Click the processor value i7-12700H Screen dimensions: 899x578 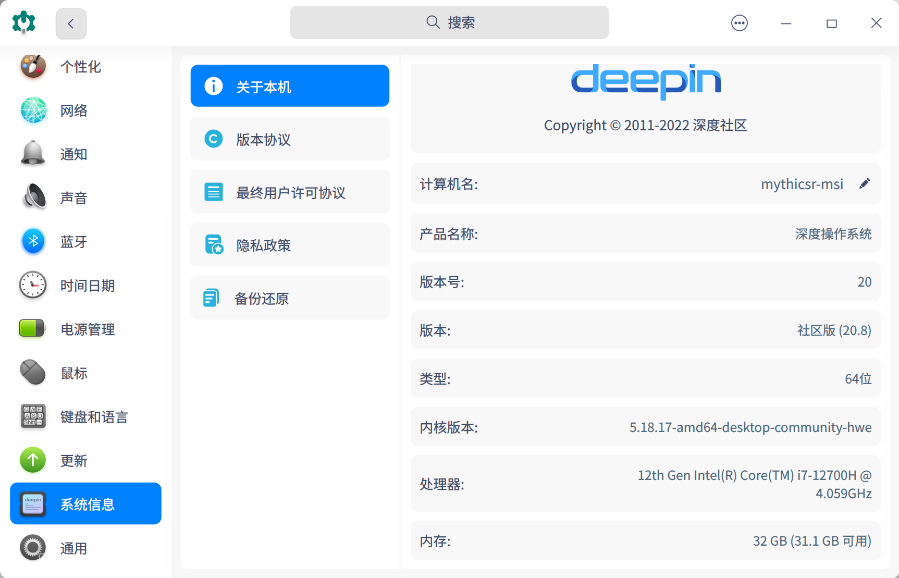pyautogui.click(x=755, y=484)
